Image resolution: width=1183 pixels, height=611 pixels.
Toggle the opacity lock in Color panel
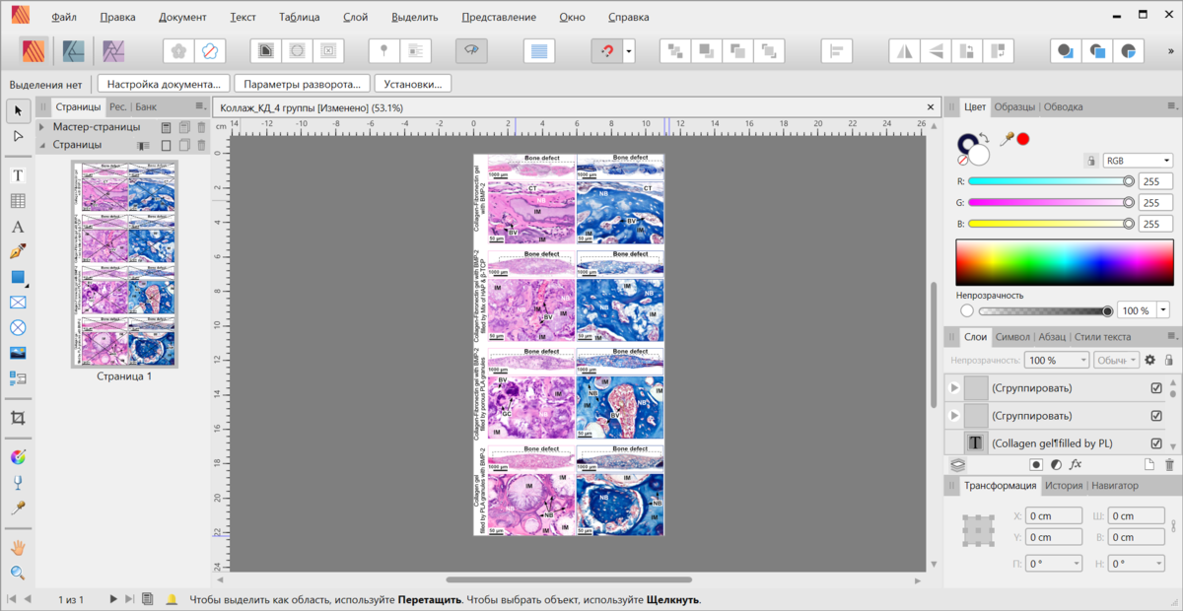point(1089,161)
